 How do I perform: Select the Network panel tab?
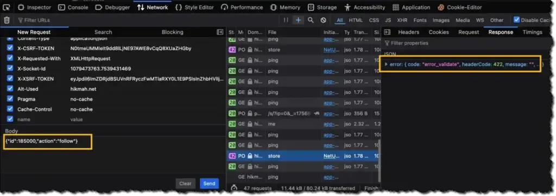pyautogui.click(x=153, y=7)
